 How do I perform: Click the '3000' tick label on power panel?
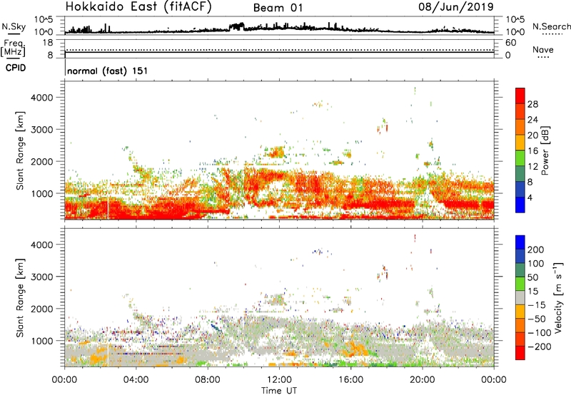tap(42, 130)
